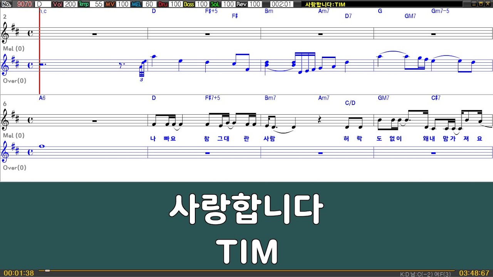Click the lyric syllable 빠요
This screenshot has height=277, width=493.
pyautogui.click(x=170, y=138)
